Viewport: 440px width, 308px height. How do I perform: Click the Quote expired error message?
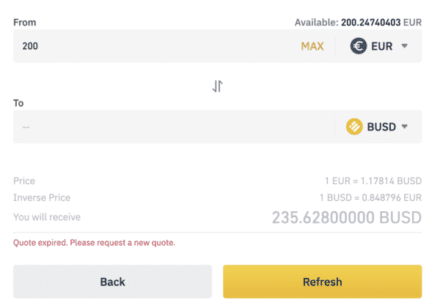tap(94, 243)
